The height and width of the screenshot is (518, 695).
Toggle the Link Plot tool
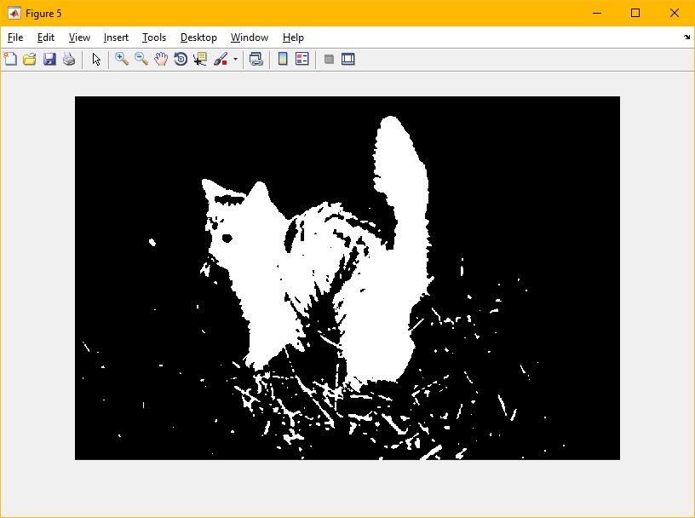coord(256,60)
